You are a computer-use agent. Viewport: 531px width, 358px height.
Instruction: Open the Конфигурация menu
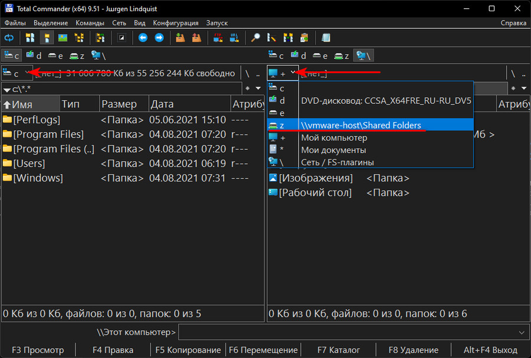click(176, 23)
